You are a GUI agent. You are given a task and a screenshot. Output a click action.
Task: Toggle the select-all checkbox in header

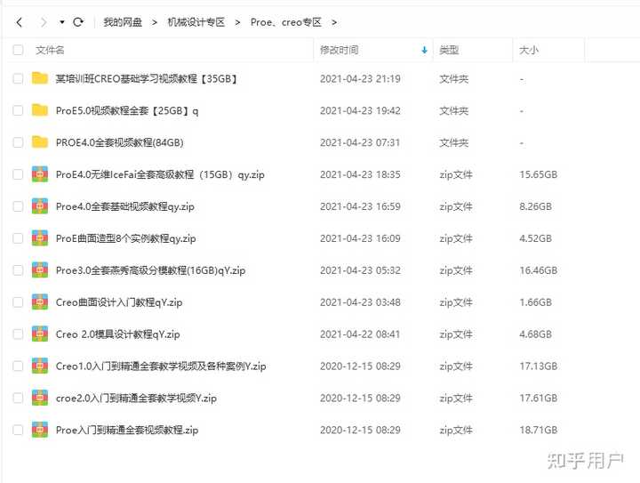[18, 50]
